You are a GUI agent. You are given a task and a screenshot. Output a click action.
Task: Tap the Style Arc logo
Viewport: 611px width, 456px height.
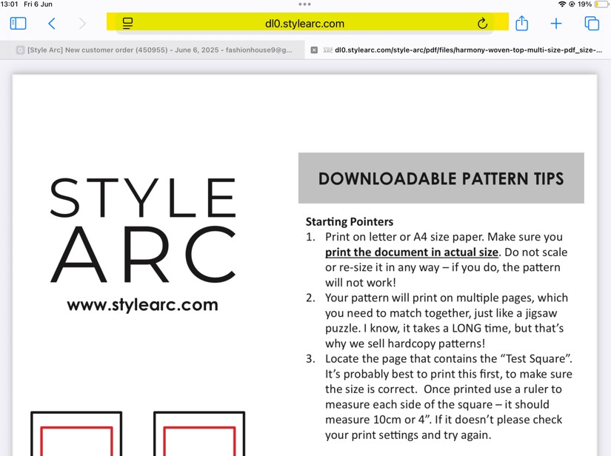[143, 229]
